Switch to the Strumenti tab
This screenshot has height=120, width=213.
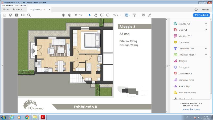[18, 9]
